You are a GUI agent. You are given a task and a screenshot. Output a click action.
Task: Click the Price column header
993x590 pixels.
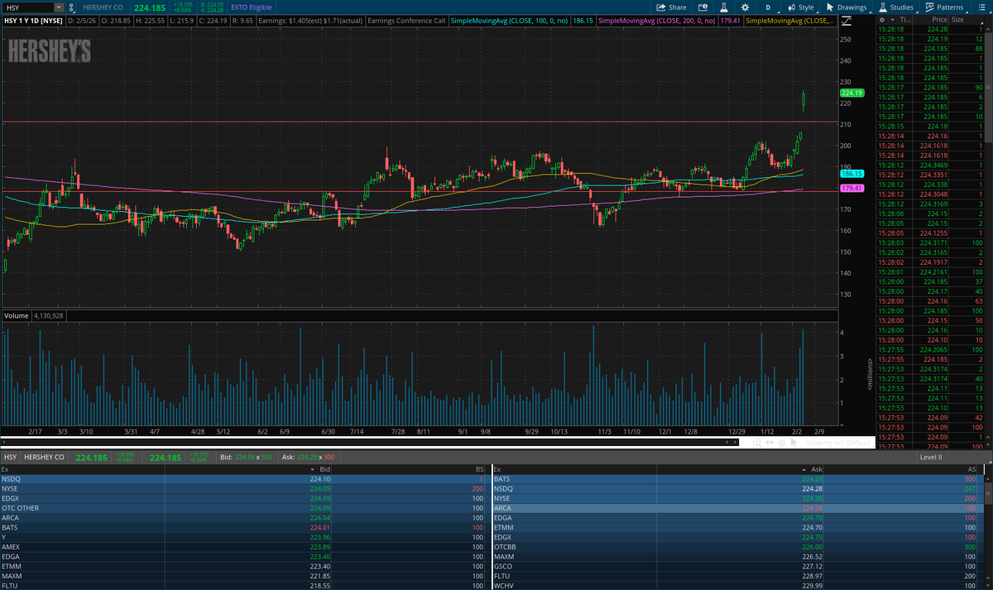[938, 18]
